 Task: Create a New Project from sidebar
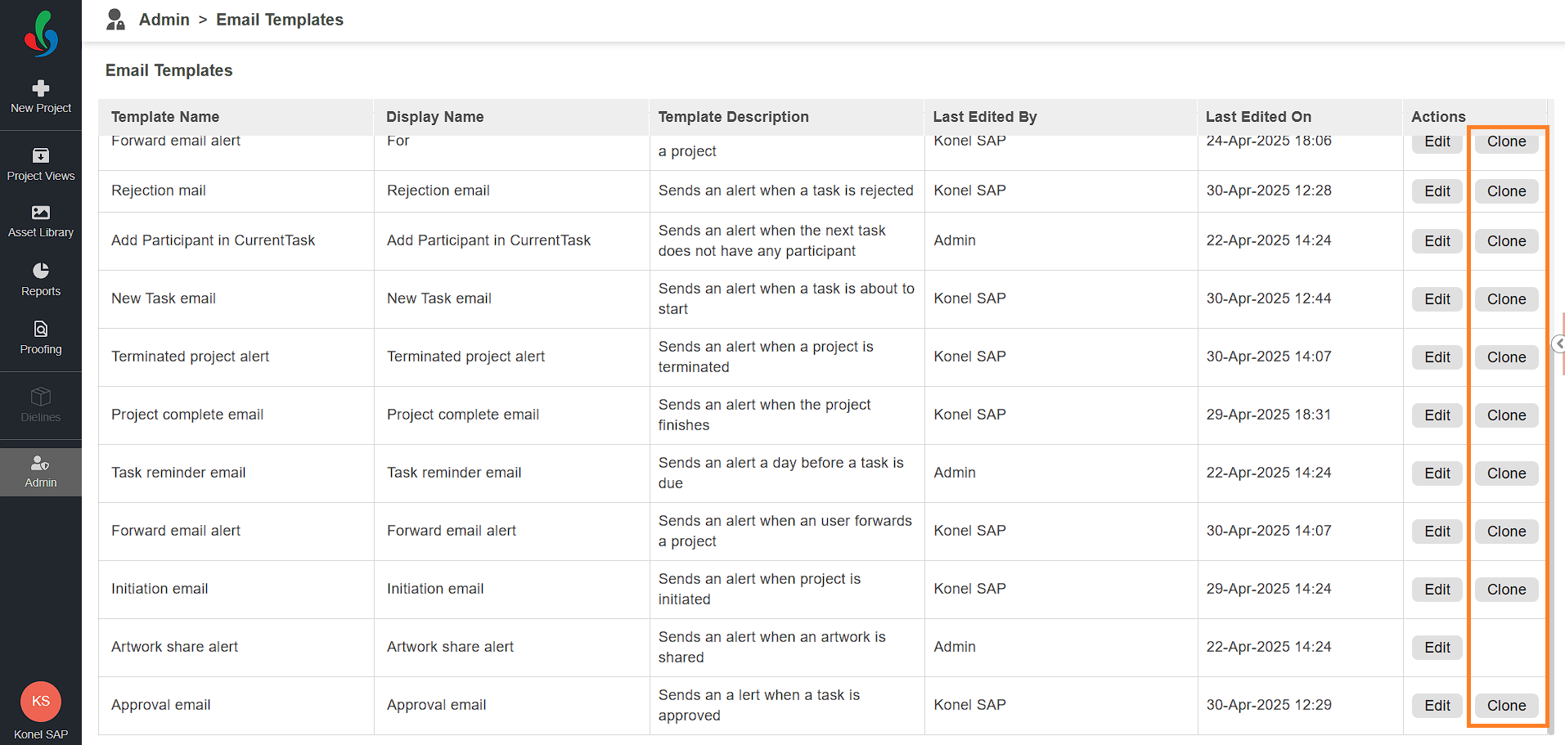coord(41,97)
